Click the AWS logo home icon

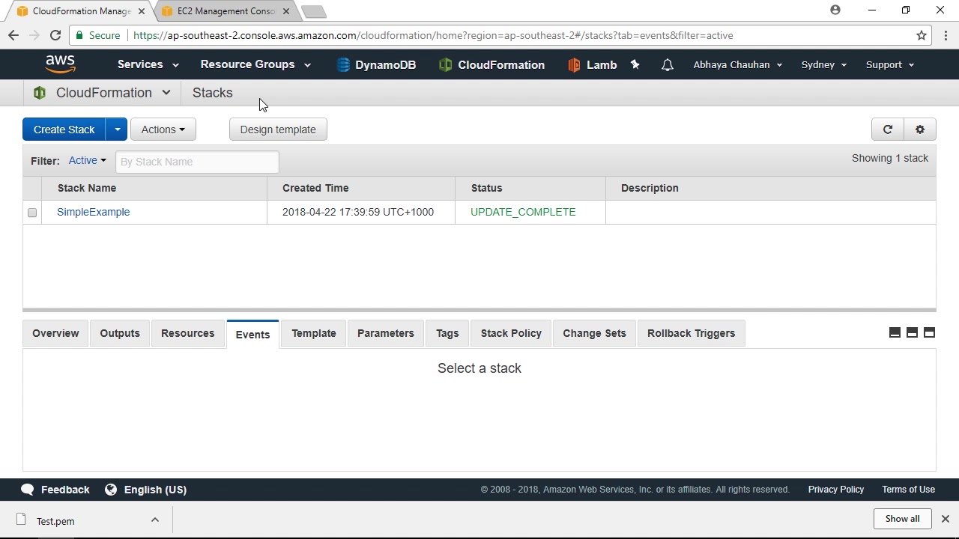(x=60, y=64)
